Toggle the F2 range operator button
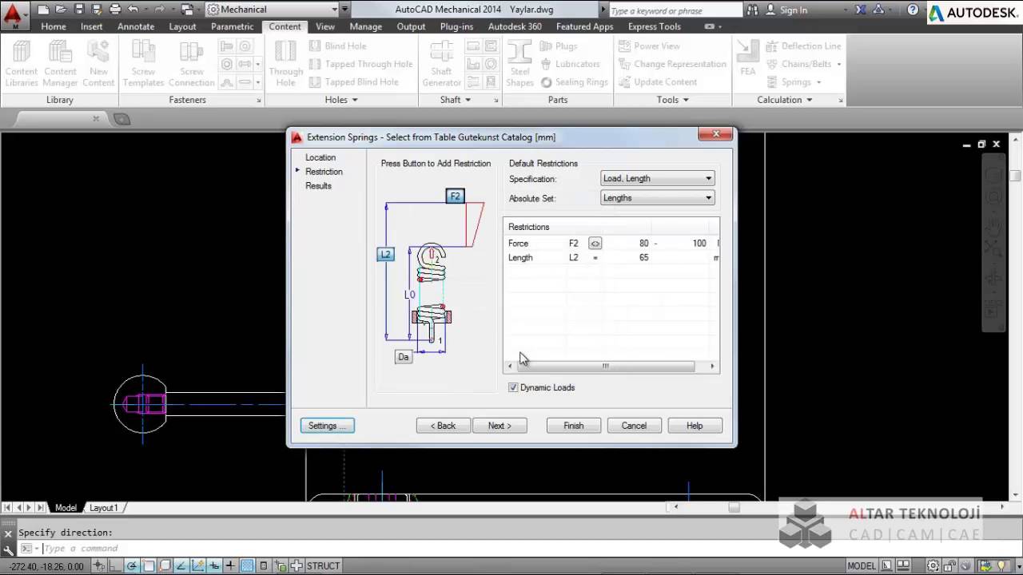The width and height of the screenshot is (1023, 575). (595, 244)
